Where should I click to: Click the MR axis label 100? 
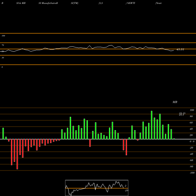click(x=192, y=110)
